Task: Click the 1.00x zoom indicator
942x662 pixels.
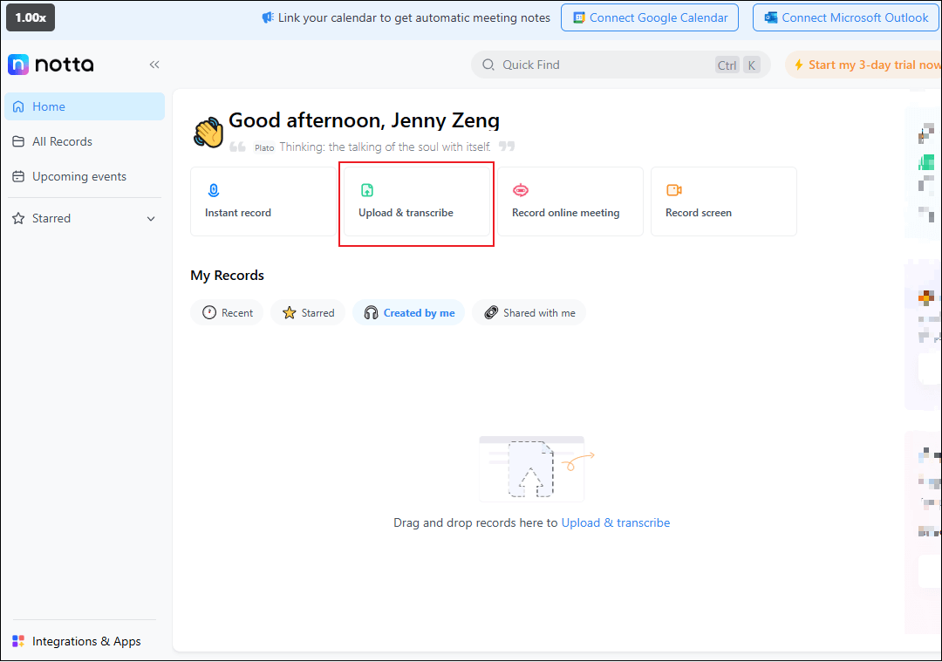Action: [31, 17]
